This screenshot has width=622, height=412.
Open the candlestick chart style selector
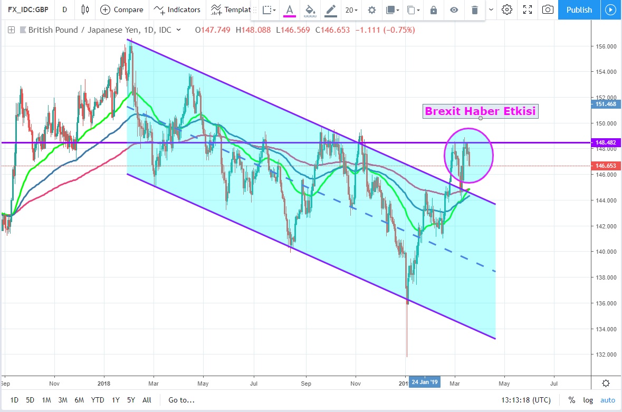(85, 9)
